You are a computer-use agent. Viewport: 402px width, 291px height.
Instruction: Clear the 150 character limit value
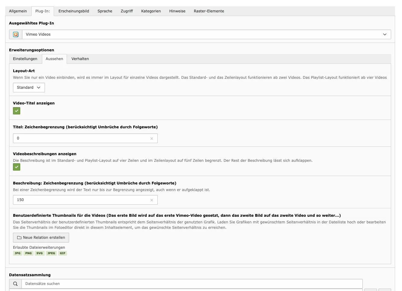152,200
